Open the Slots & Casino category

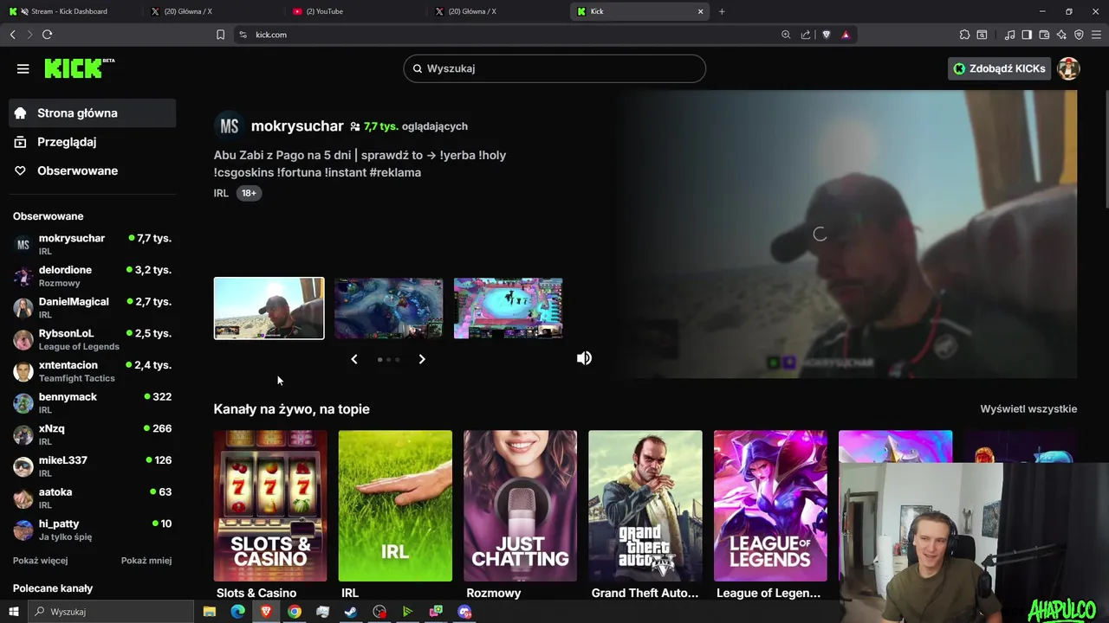[x=270, y=506]
